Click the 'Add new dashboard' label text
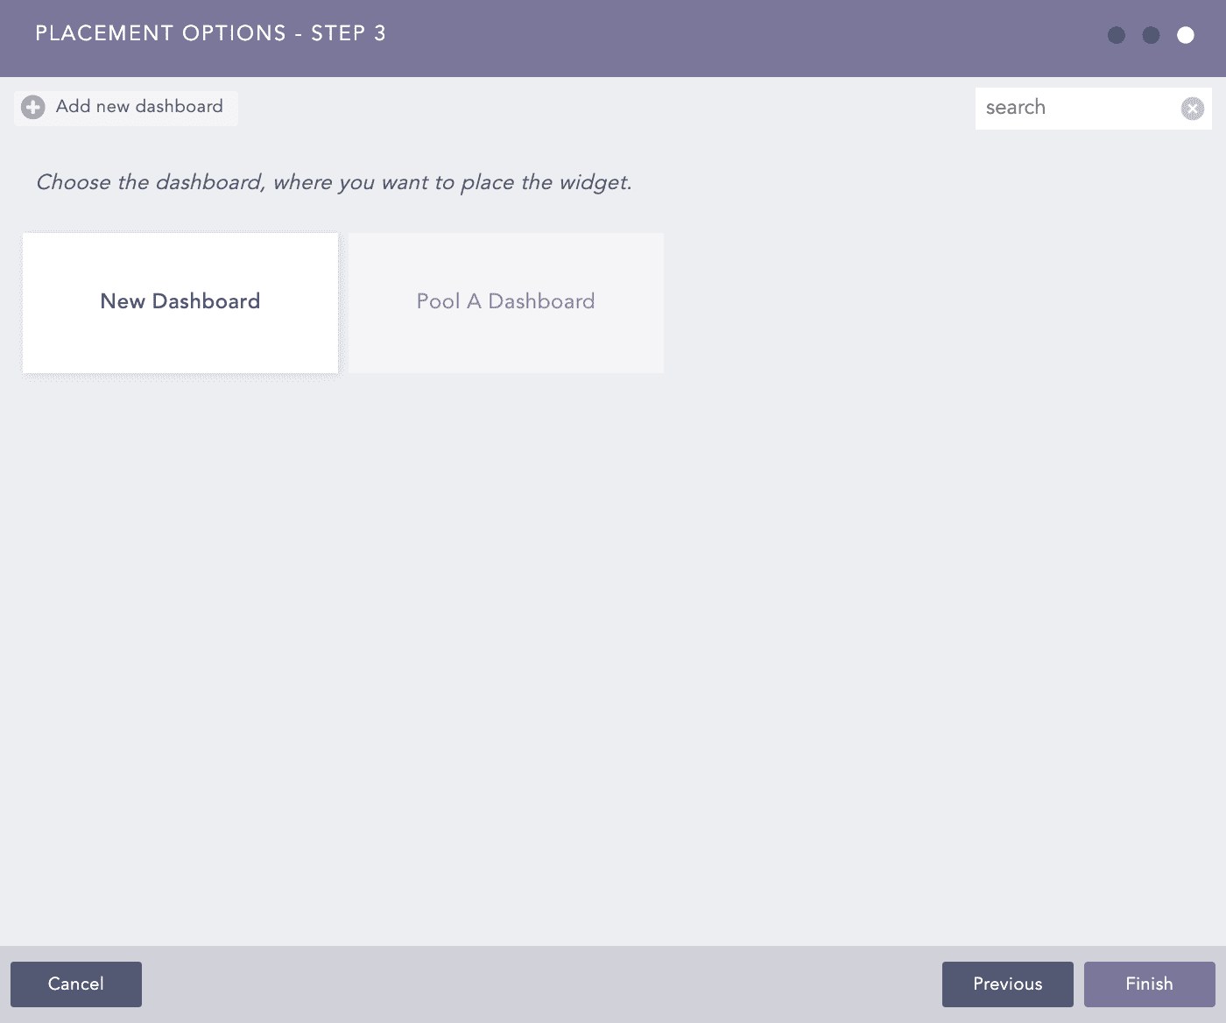 point(139,107)
